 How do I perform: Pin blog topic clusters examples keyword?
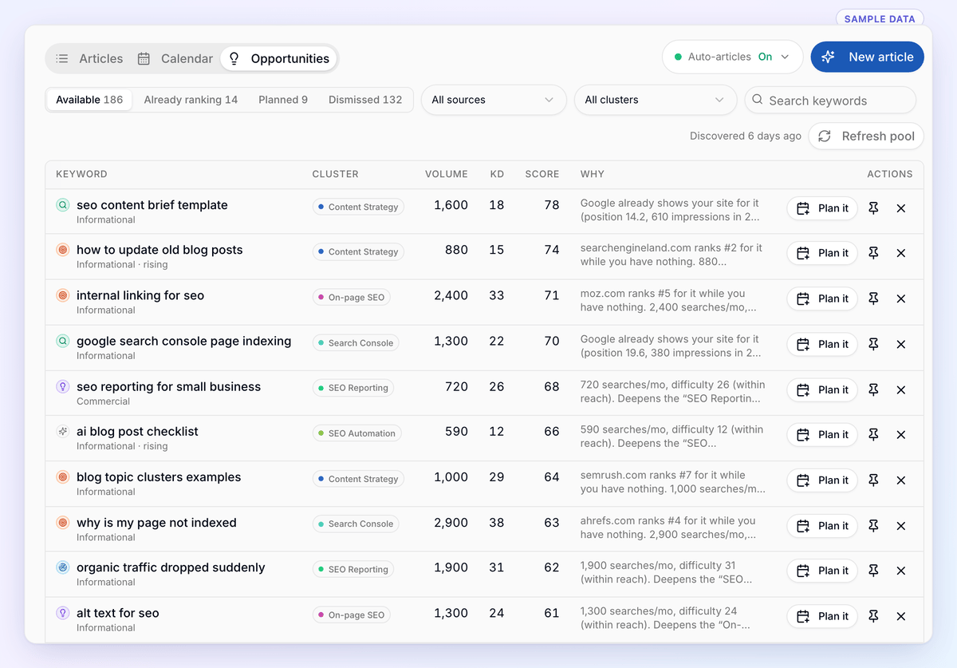[x=873, y=480]
